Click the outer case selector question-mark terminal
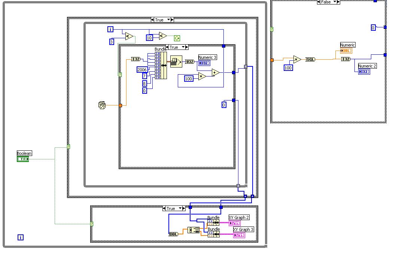Viewport: 393px width, 255px height. 68,147
